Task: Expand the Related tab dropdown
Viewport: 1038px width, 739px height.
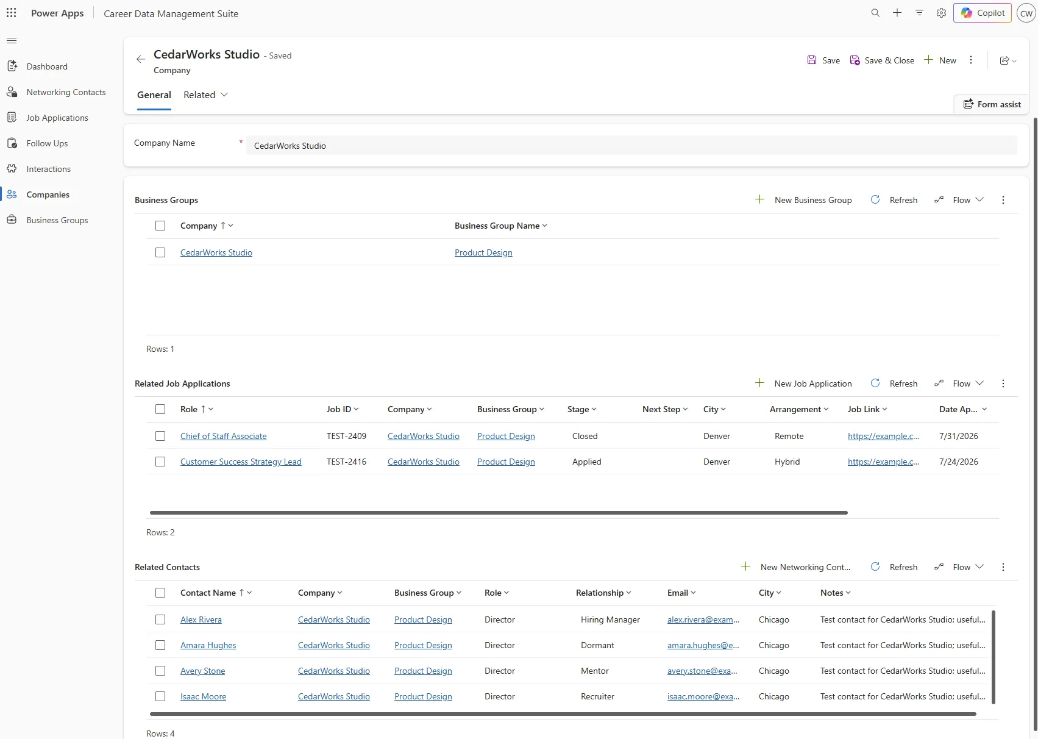Action: point(205,95)
